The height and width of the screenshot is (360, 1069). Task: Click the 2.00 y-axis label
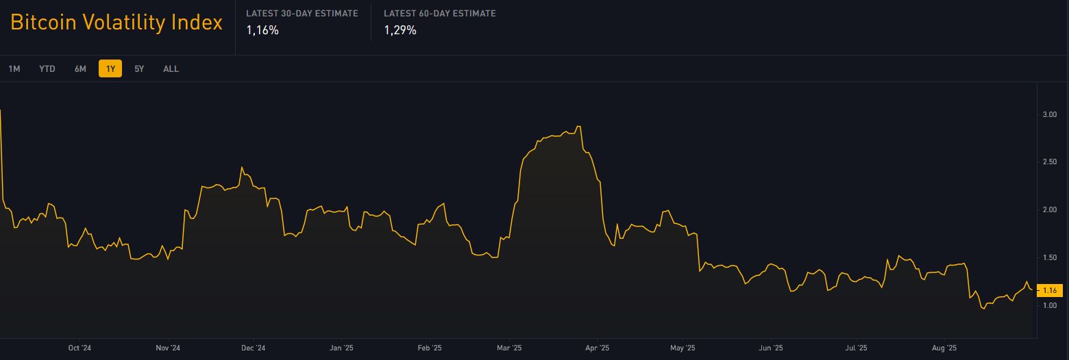[1050, 210]
